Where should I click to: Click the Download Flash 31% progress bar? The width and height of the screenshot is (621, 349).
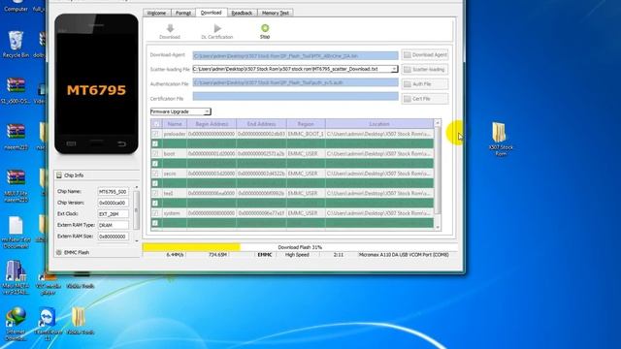tap(300, 247)
